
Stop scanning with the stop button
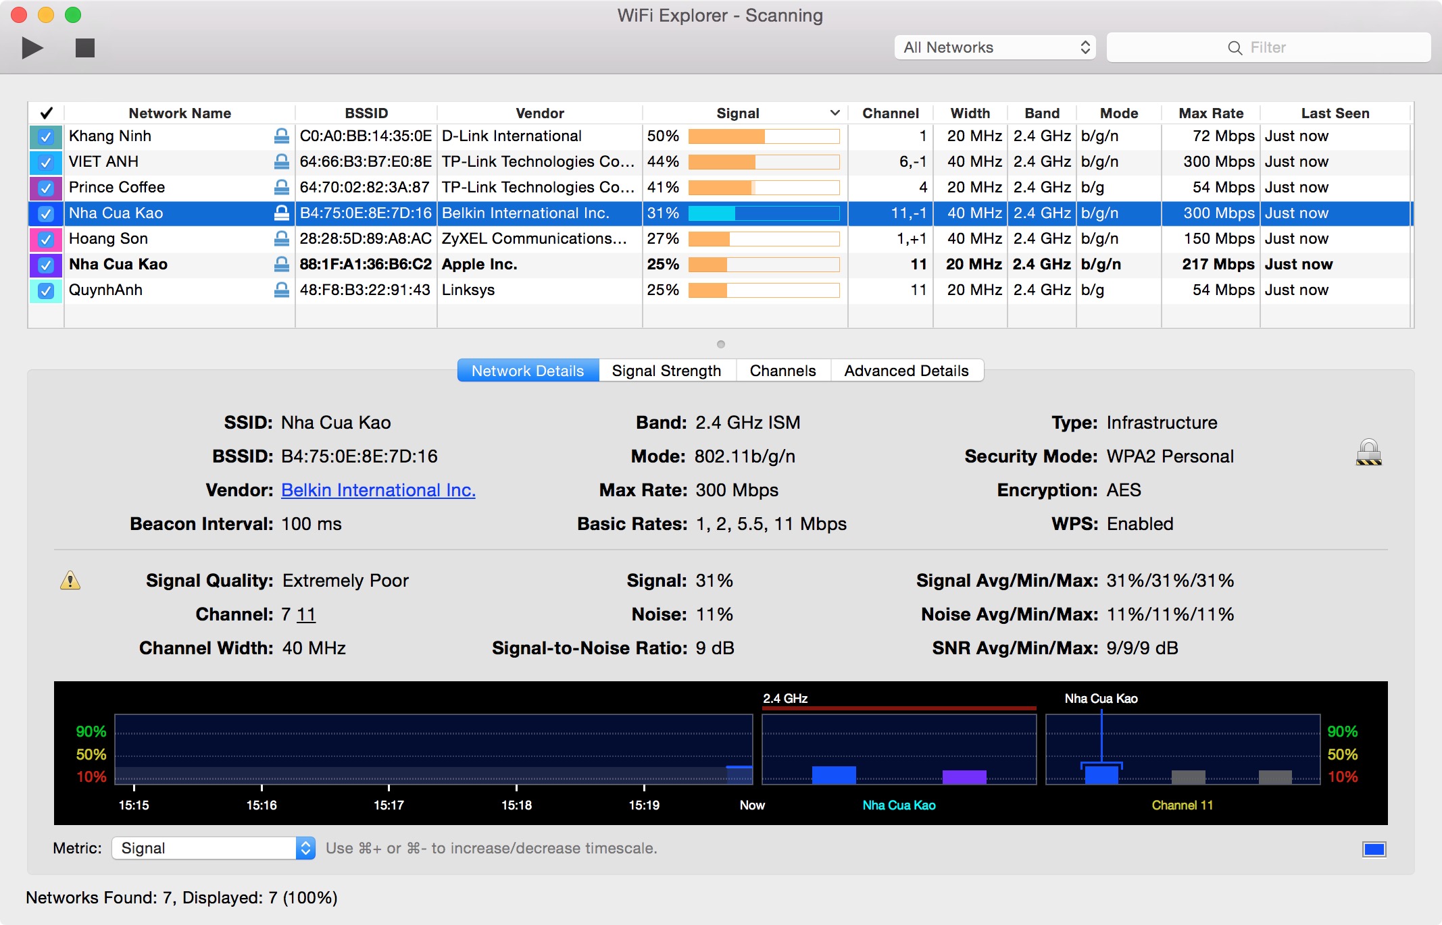point(85,48)
